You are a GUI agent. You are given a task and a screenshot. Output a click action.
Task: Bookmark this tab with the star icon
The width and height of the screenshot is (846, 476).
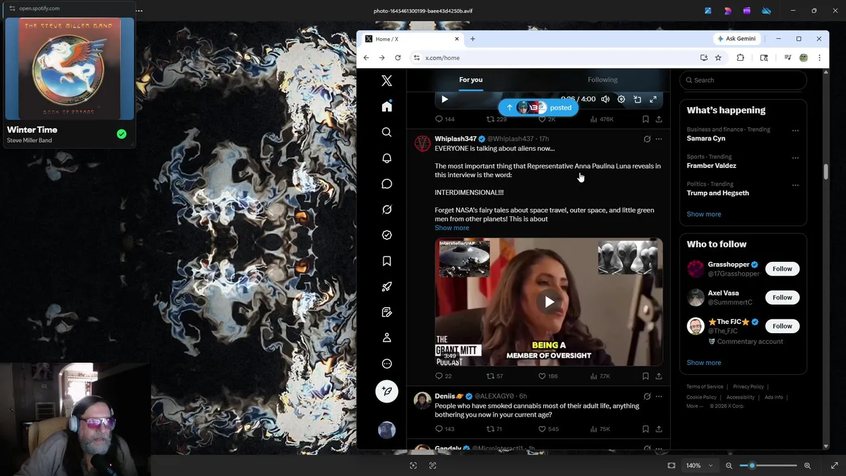point(718,58)
